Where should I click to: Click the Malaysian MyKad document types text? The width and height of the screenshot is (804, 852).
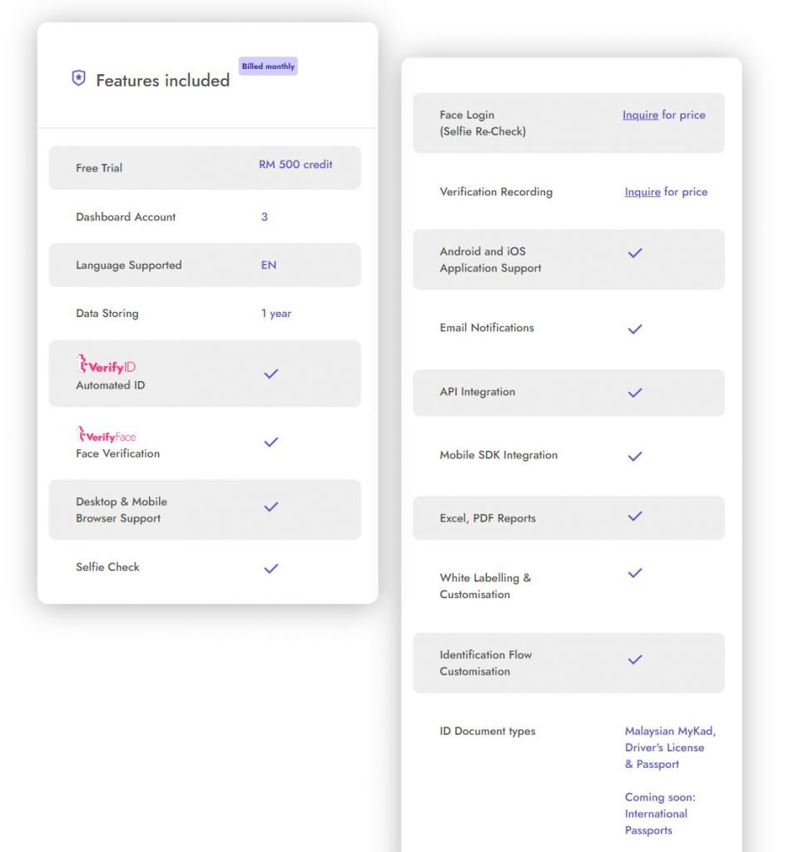click(x=670, y=731)
